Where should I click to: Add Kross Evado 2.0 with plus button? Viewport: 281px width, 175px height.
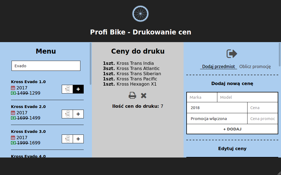(78, 114)
